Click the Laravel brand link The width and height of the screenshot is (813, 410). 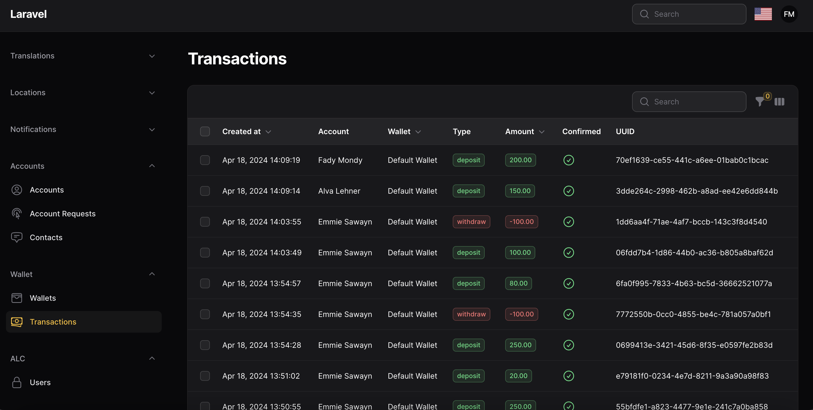[x=28, y=14]
